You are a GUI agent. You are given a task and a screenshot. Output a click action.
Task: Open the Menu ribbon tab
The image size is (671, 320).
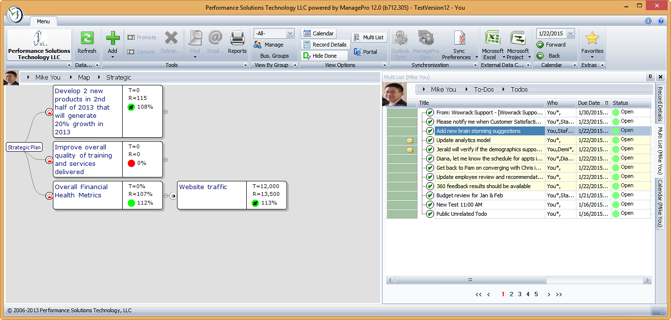(x=43, y=21)
